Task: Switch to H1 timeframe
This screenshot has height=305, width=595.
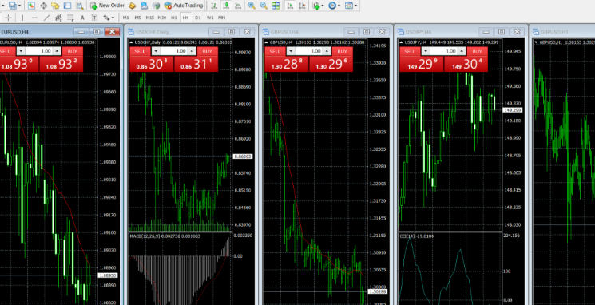Action: coord(174,18)
